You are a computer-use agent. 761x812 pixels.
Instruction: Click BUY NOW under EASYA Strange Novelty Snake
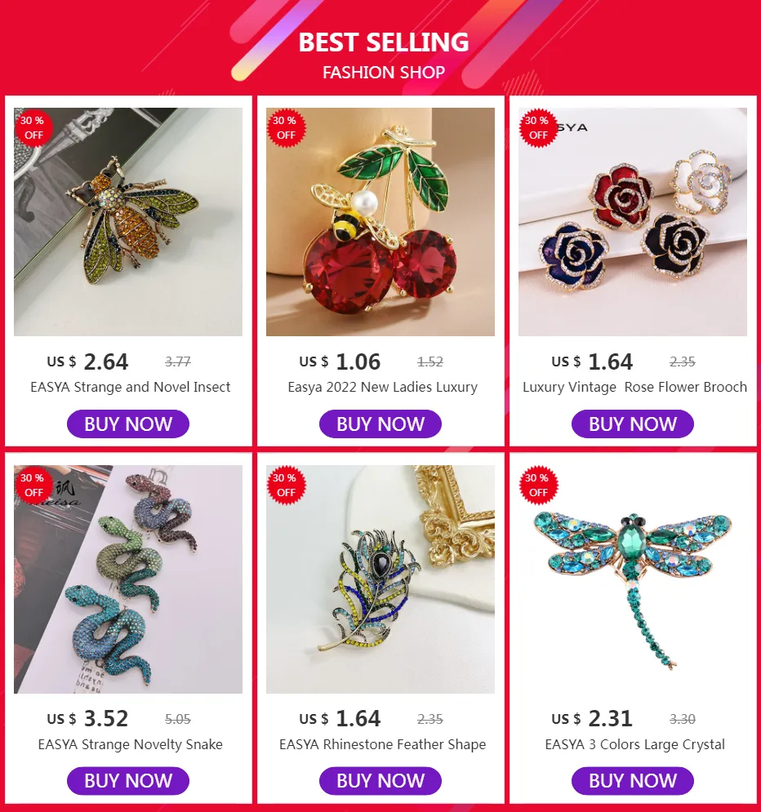(128, 780)
